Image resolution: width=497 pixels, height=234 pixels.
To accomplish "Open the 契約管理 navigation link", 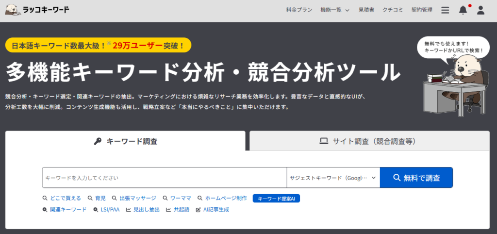I will [x=421, y=10].
